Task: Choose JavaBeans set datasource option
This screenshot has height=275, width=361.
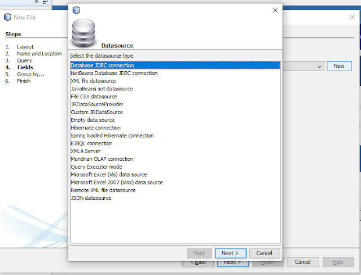Action: pyautogui.click(x=175, y=89)
